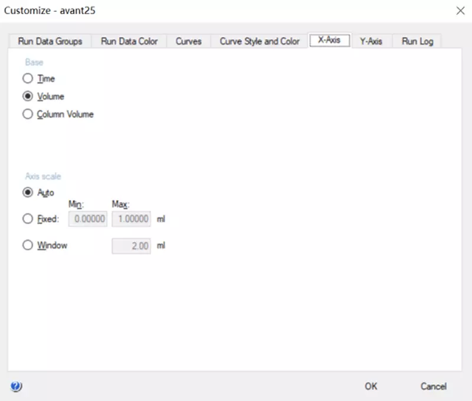The width and height of the screenshot is (472, 401).
Task: Switch to the Y-Axis tab
Action: pos(371,41)
